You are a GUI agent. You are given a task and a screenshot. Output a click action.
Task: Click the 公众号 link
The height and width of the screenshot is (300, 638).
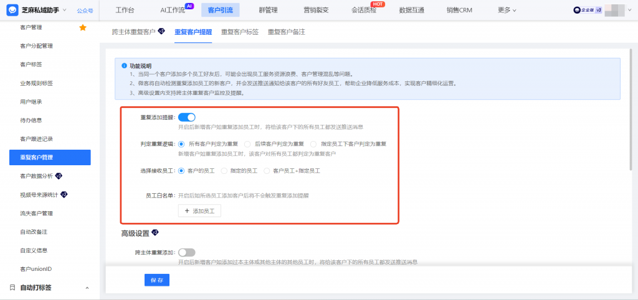coord(85,11)
